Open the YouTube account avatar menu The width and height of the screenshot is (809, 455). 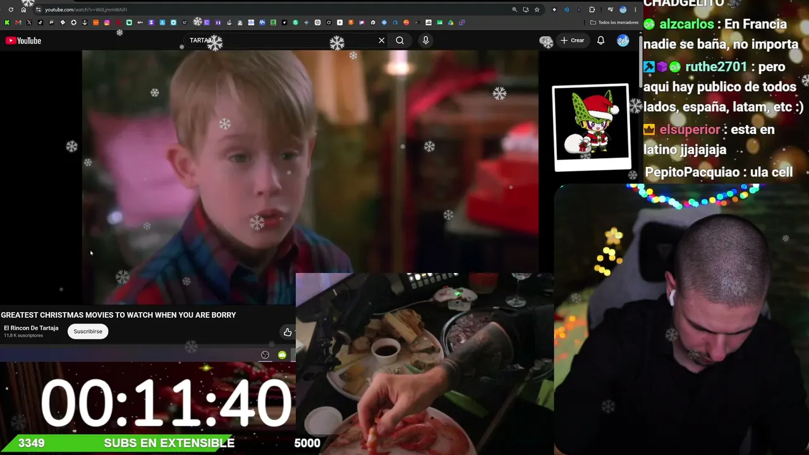point(623,40)
